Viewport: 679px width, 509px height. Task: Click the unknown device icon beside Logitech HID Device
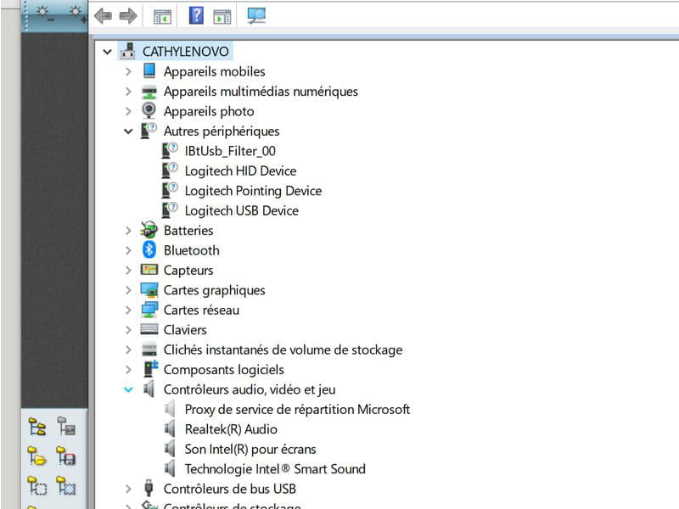click(170, 171)
